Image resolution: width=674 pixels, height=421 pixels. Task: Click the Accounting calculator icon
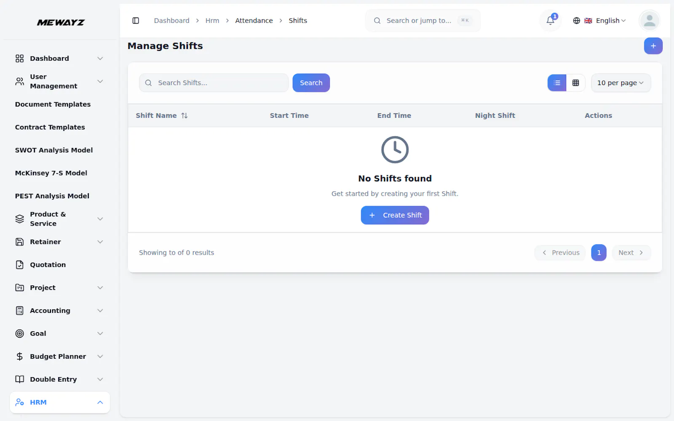click(x=20, y=311)
